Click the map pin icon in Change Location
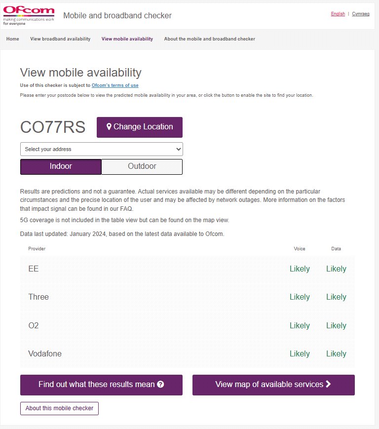The height and width of the screenshot is (429, 379). (109, 127)
